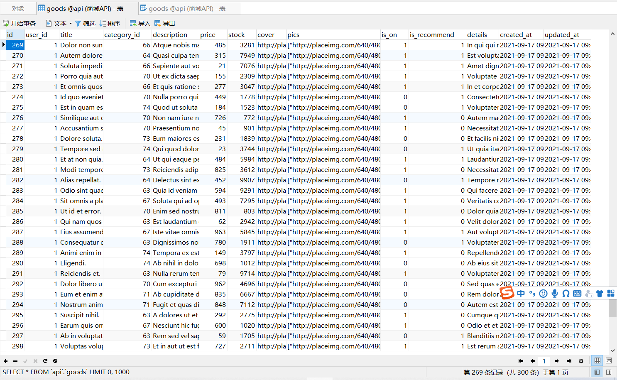Toggle Chinese input mode in Sogou bar
Image resolution: width=617 pixels, height=380 pixels.
521,293
